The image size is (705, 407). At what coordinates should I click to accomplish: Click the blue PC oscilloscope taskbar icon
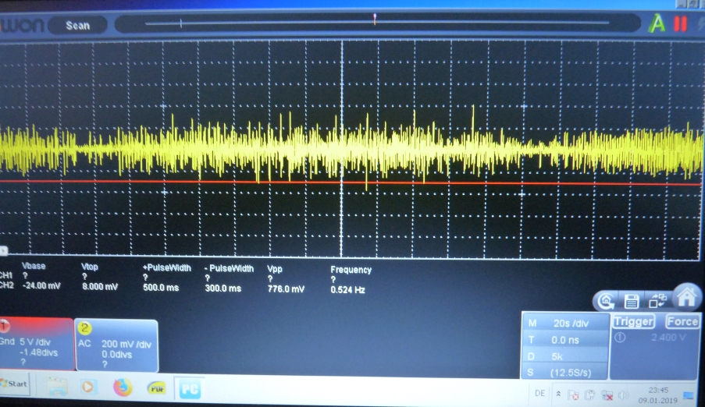click(x=189, y=390)
